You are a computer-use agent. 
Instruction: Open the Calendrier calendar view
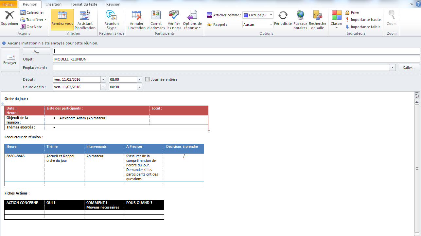[x=32, y=12]
